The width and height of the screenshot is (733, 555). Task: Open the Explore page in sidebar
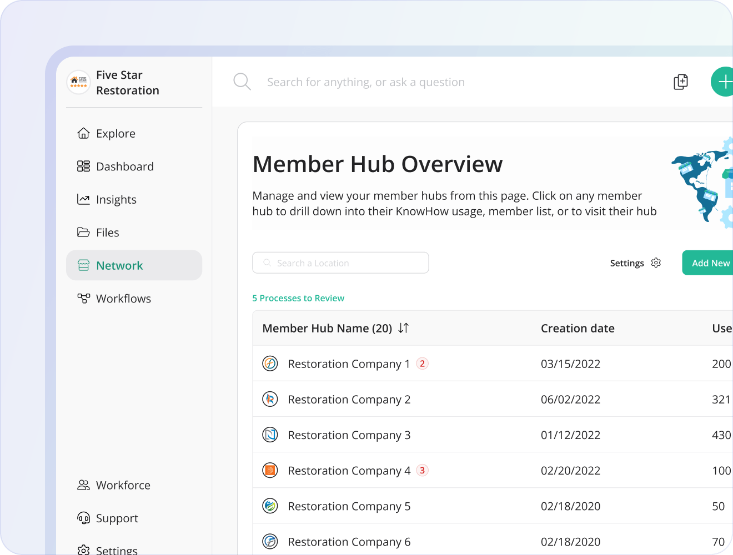116,134
